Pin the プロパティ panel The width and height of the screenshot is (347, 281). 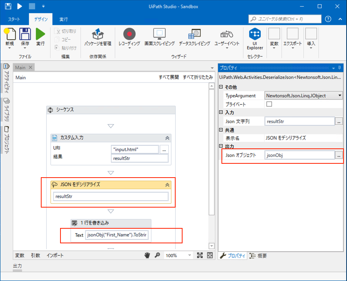click(339, 68)
